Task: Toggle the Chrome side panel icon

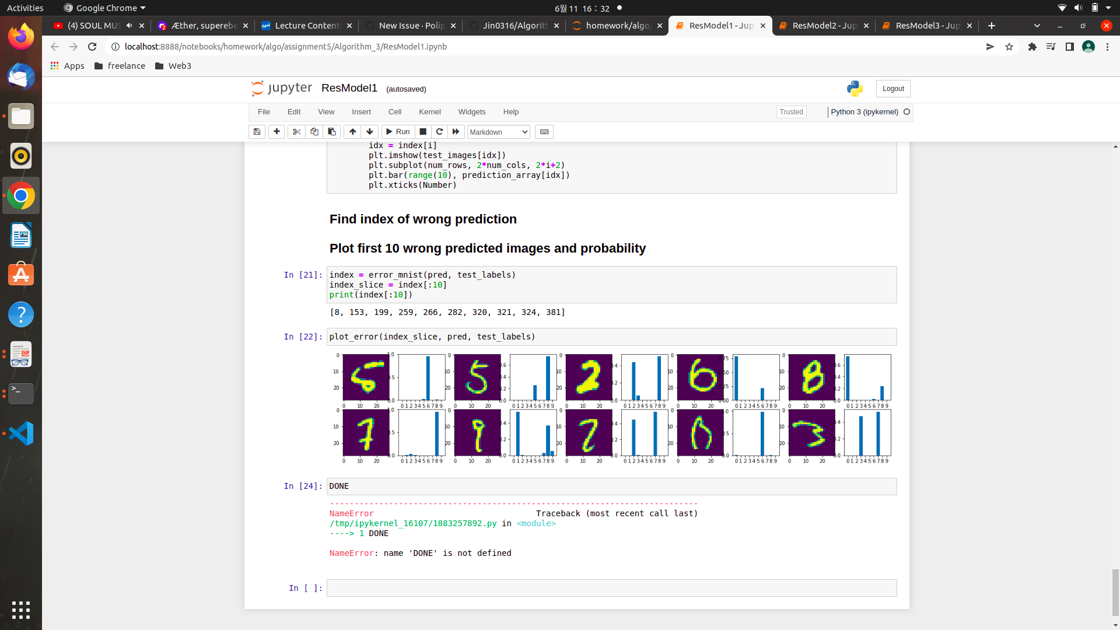Action: (1069, 47)
